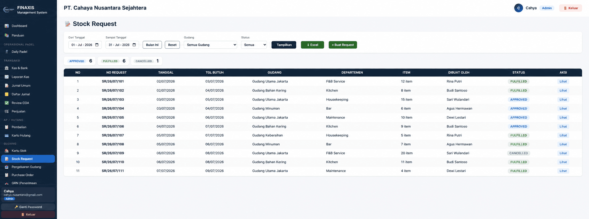Screen dimensions: 589x219
Task: Click the Purchase Order icon
Action: (7, 175)
